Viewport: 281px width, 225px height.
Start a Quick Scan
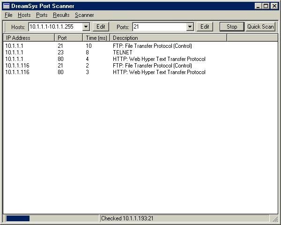click(260, 27)
